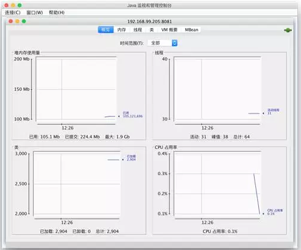Click the loaded classes chart area

pyautogui.click(x=77, y=183)
